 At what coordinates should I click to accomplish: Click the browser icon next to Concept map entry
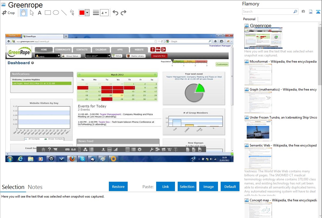[246, 200]
